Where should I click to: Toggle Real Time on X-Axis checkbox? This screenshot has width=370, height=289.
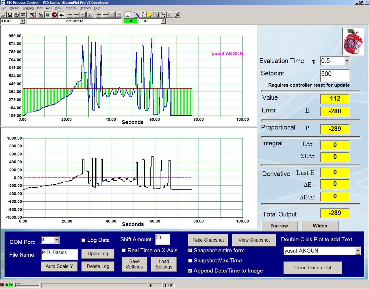tap(124, 251)
